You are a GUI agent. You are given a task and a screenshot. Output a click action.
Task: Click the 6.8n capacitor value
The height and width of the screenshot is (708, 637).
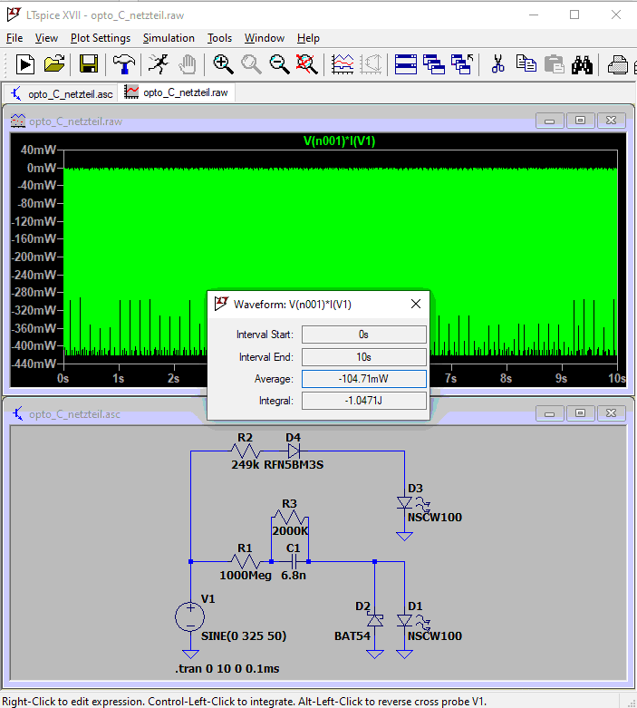(294, 576)
